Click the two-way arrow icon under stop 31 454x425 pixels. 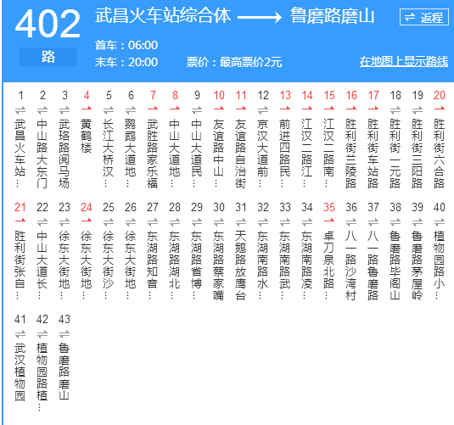click(241, 222)
